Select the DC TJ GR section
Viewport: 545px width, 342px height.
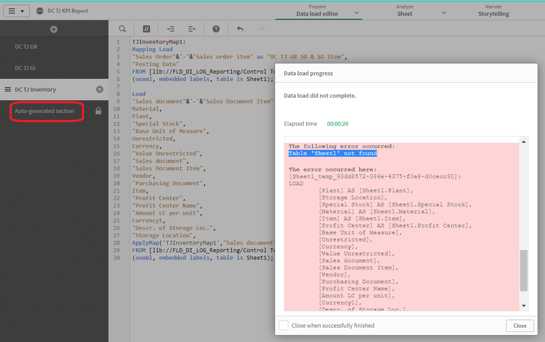(x=26, y=46)
